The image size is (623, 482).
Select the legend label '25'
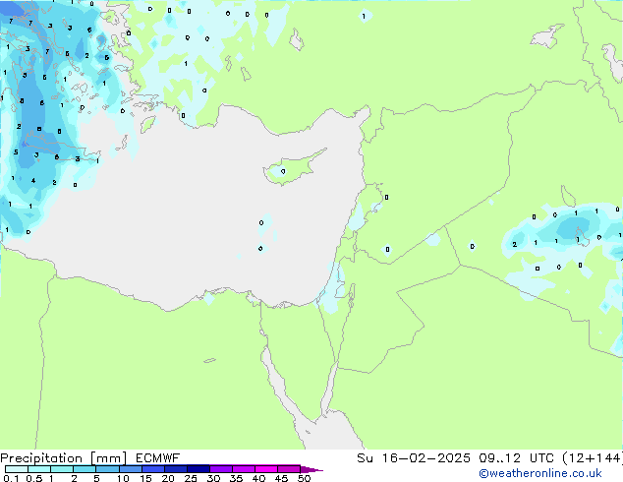point(191,478)
